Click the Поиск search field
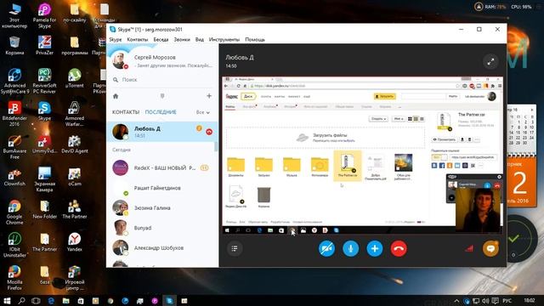544x306 pixels. (x=162, y=80)
